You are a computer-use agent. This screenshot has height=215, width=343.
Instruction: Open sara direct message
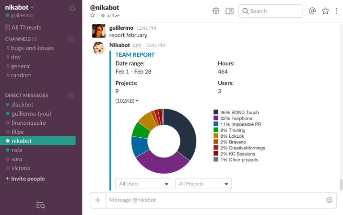(14, 159)
